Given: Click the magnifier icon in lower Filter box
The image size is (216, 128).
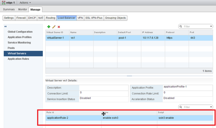Looking at the screenshot, I should pos(181,107).
